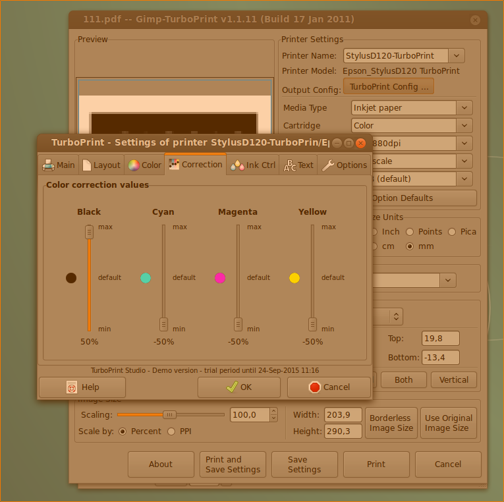Click the Both centering button

pos(404,380)
